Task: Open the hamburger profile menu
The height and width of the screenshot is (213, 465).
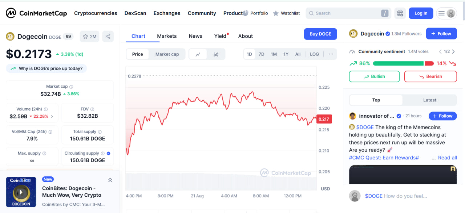Action: coord(446,13)
